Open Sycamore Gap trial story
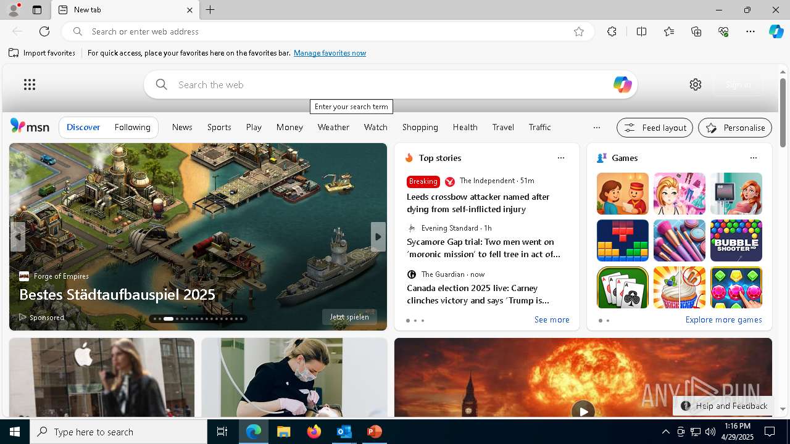The width and height of the screenshot is (790, 444). pos(483,248)
